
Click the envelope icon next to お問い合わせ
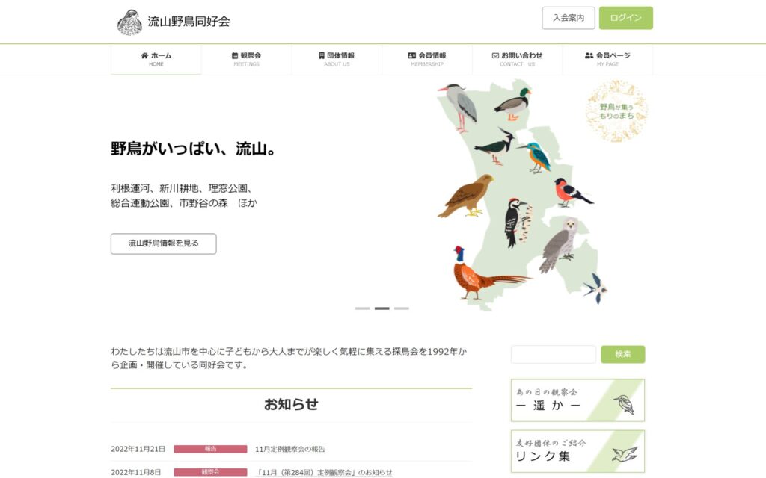[495, 55]
